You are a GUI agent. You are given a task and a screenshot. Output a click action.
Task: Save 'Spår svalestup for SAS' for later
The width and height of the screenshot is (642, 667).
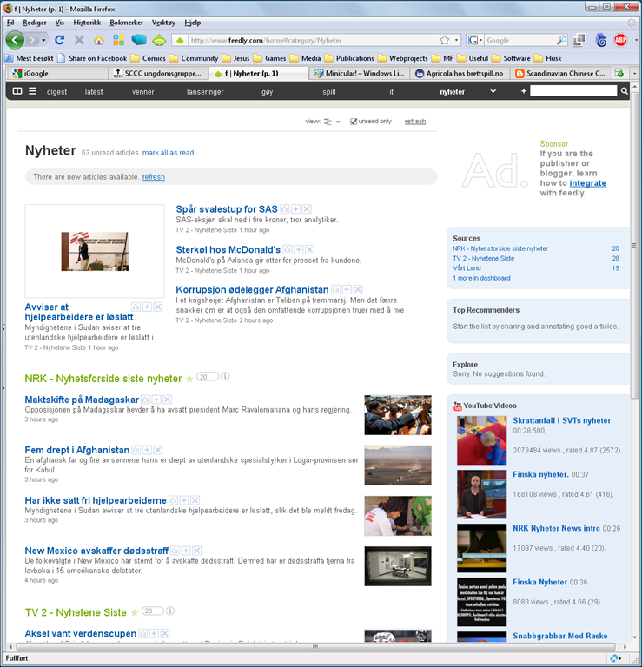[x=285, y=208]
